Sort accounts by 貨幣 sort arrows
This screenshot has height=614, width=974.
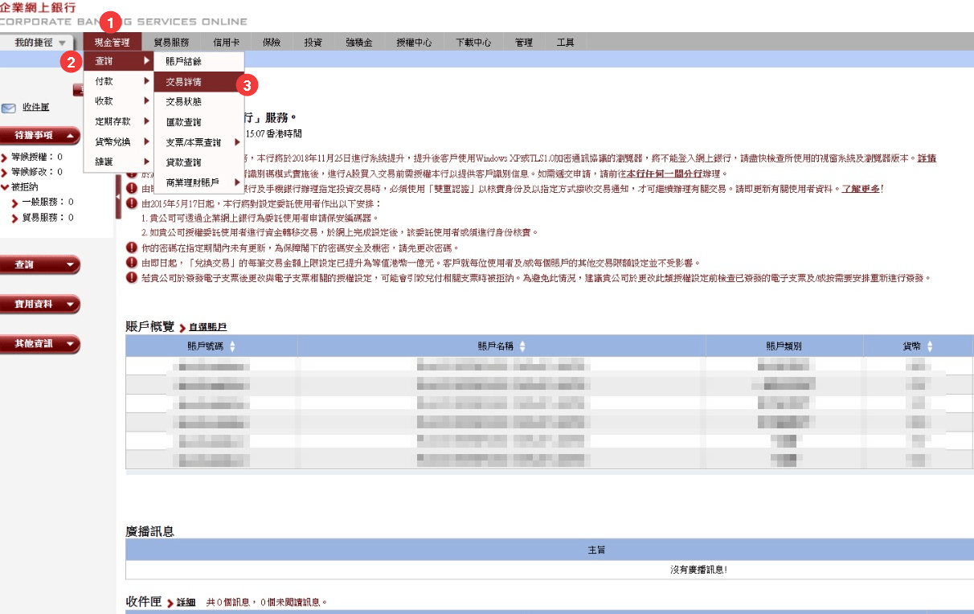click(931, 346)
